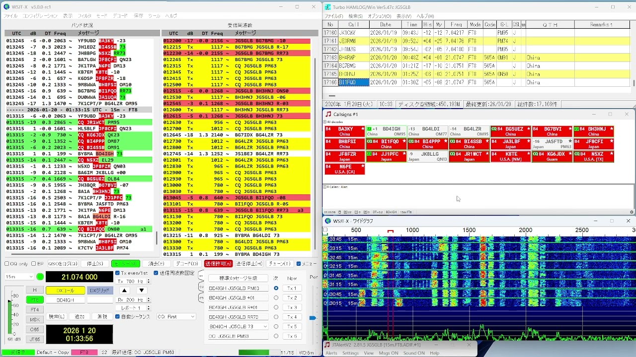Click the WSJT-X title bar app icon
636x357 pixels.
pos(7,7)
